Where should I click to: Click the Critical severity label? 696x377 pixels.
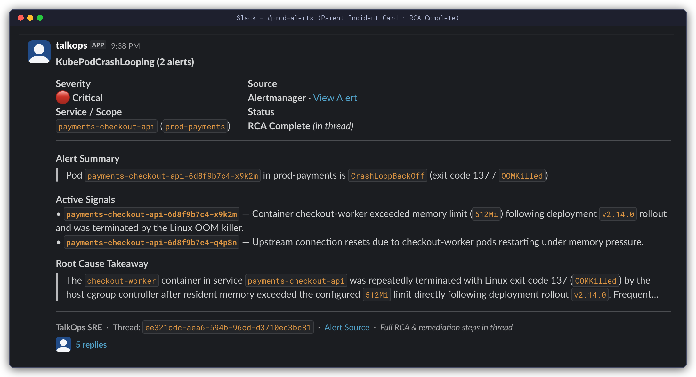[x=87, y=98]
